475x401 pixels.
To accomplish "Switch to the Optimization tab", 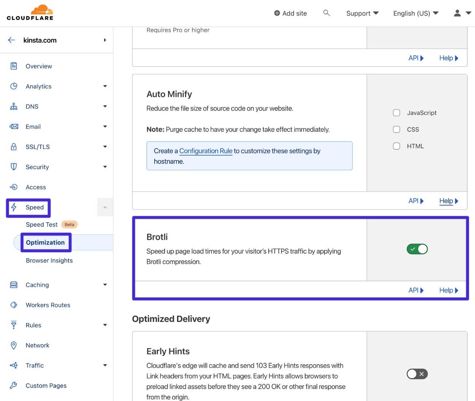I will pyautogui.click(x=45, y=242).
